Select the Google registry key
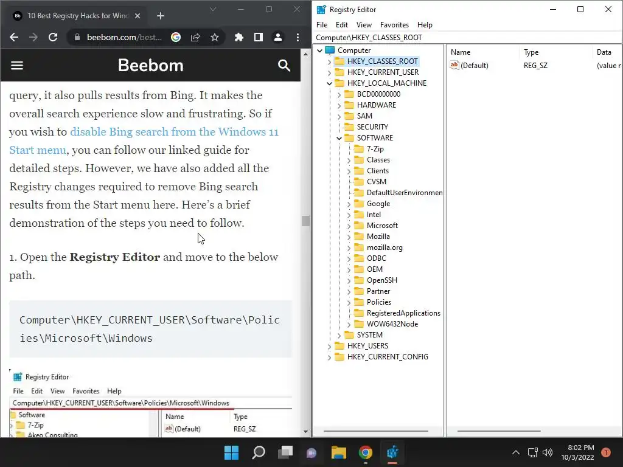 pos(378,204)
